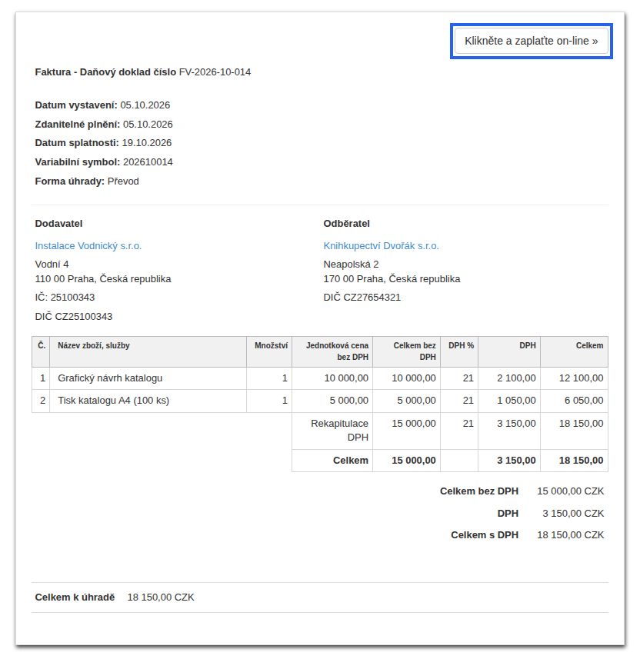Click supplier street 'Vodní 4'
This screenshot has height=659, width=640.
tap(52, 265)
